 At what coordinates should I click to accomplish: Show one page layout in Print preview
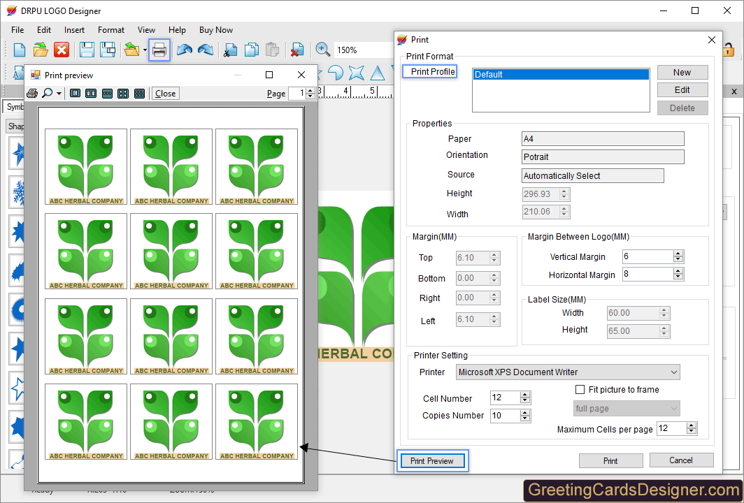click(75, 94)
